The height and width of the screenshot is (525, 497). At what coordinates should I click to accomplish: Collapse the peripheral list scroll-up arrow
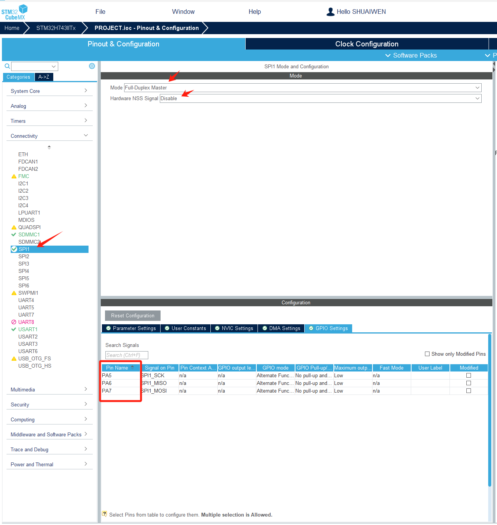click(49, 147)
